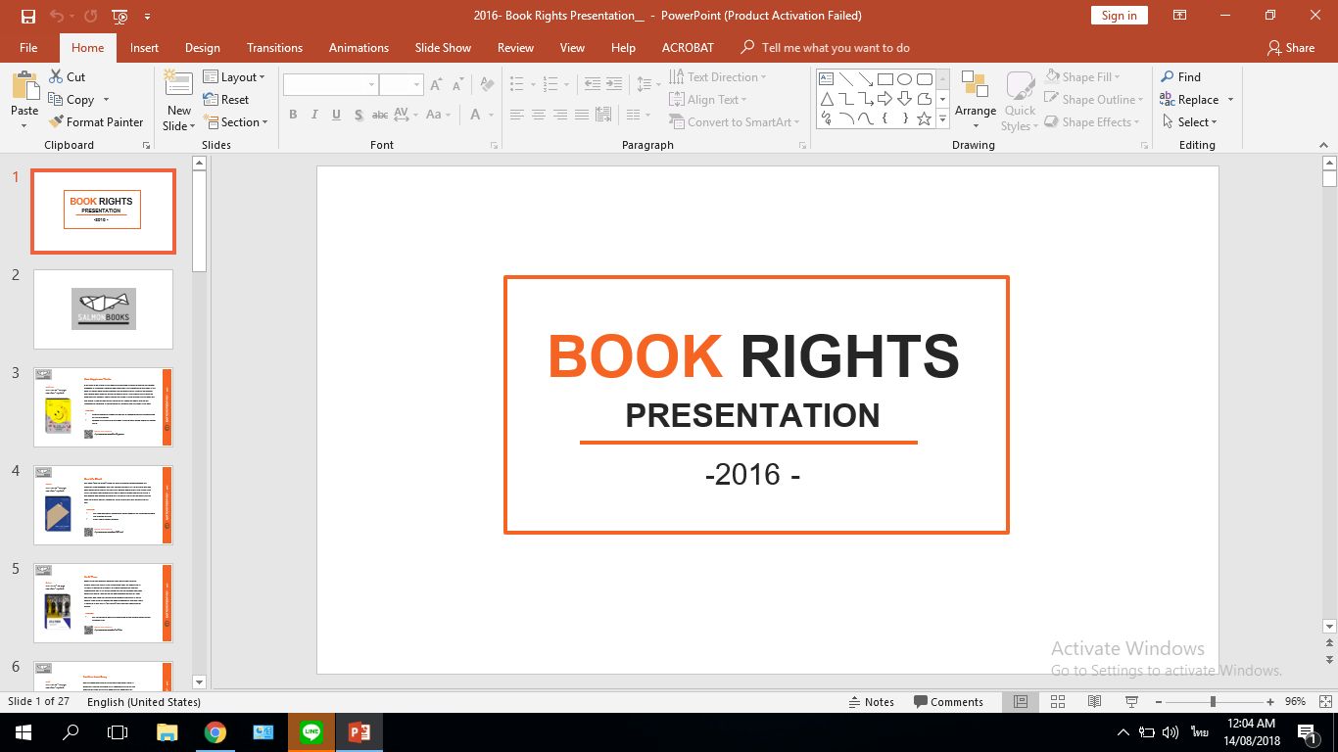Switch to Reading View in status bar
The image size is (1338, 752).
[x=1094, y=702]
